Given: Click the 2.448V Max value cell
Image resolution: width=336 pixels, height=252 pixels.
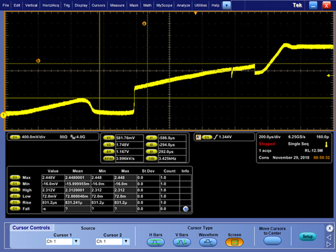Looking at the screenshot, I should [53, 177].
